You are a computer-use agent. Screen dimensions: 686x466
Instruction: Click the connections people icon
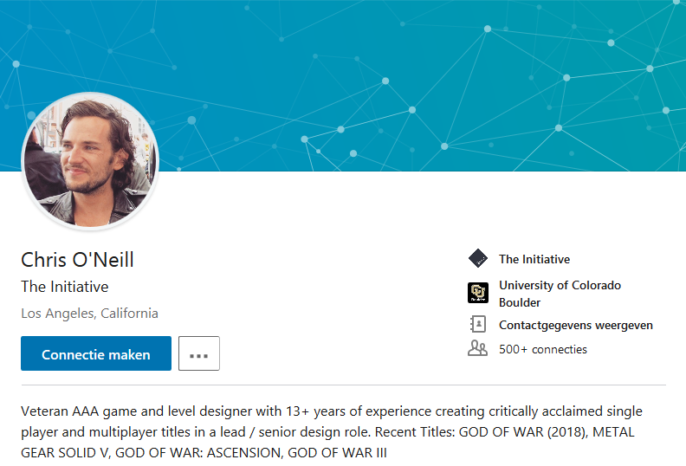pos(477,349)
